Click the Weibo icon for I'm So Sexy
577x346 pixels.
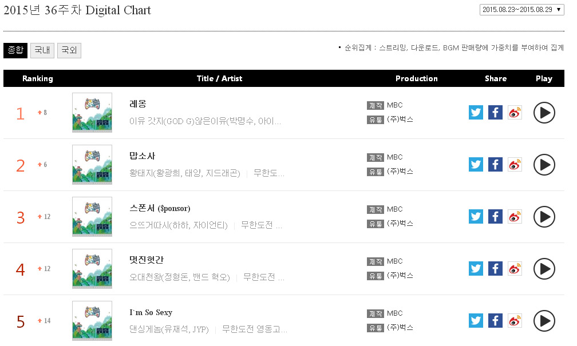(x=515, y=321)
